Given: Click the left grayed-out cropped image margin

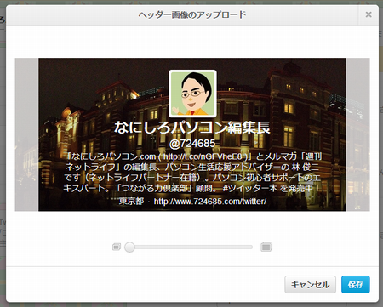Looking at the screenshot, I should pyautogui.click(x=26, y=134).
